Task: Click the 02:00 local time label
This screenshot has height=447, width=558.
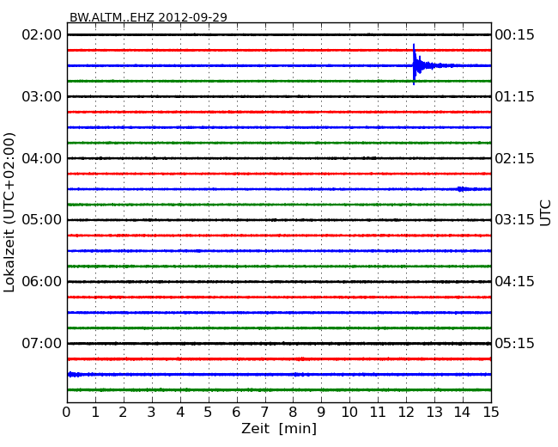Action: [x=42, y=35]
